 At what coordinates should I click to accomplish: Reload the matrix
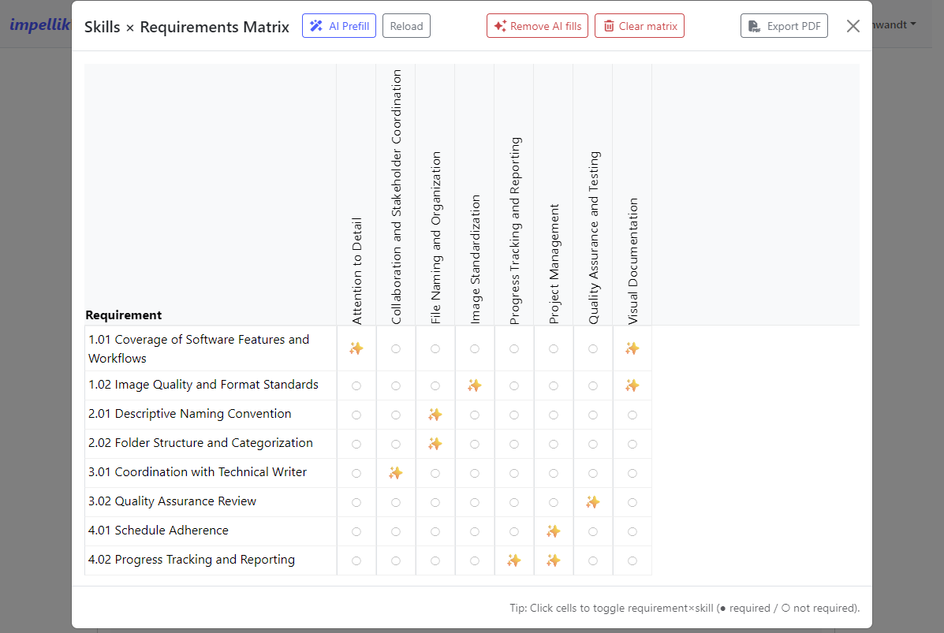[406, 26]
